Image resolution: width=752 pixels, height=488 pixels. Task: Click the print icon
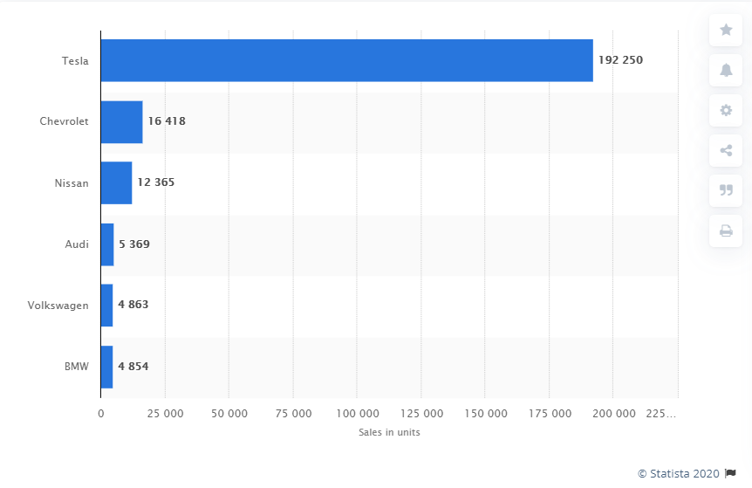726,230
